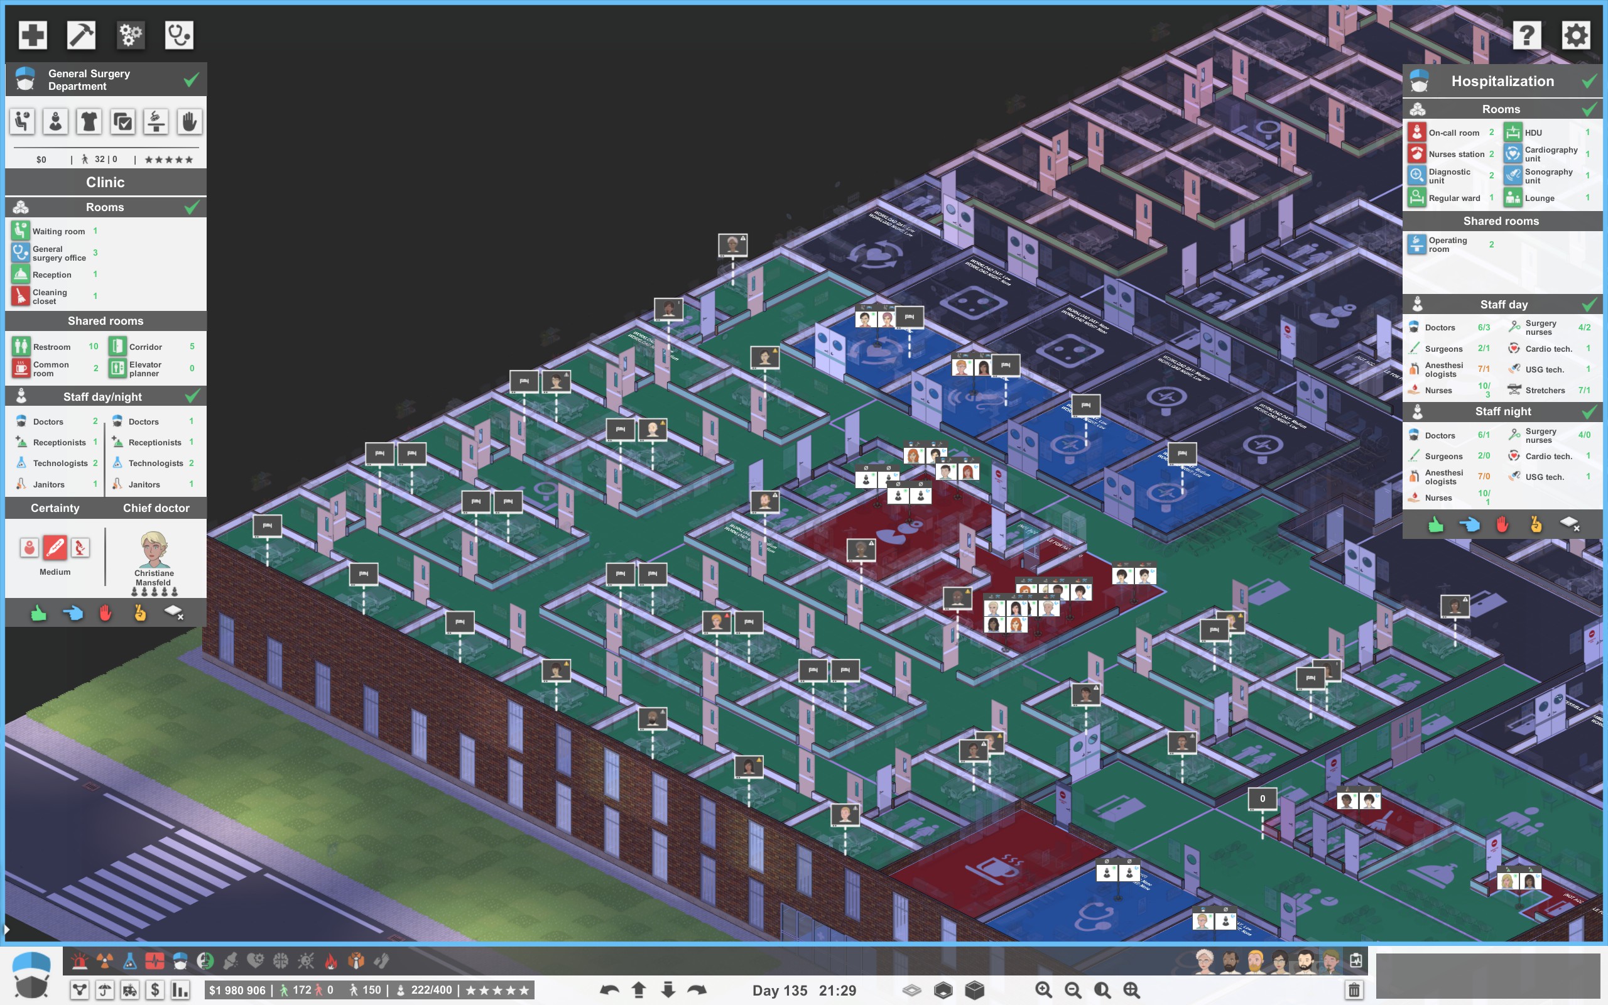Rotate the view with left curved arrow

pos(609,990)
